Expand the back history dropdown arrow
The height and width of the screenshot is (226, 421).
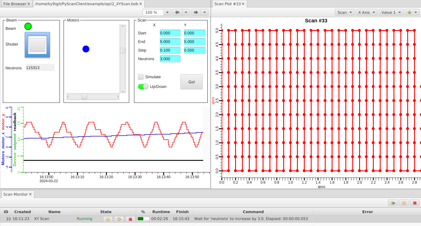pos(186,12)
